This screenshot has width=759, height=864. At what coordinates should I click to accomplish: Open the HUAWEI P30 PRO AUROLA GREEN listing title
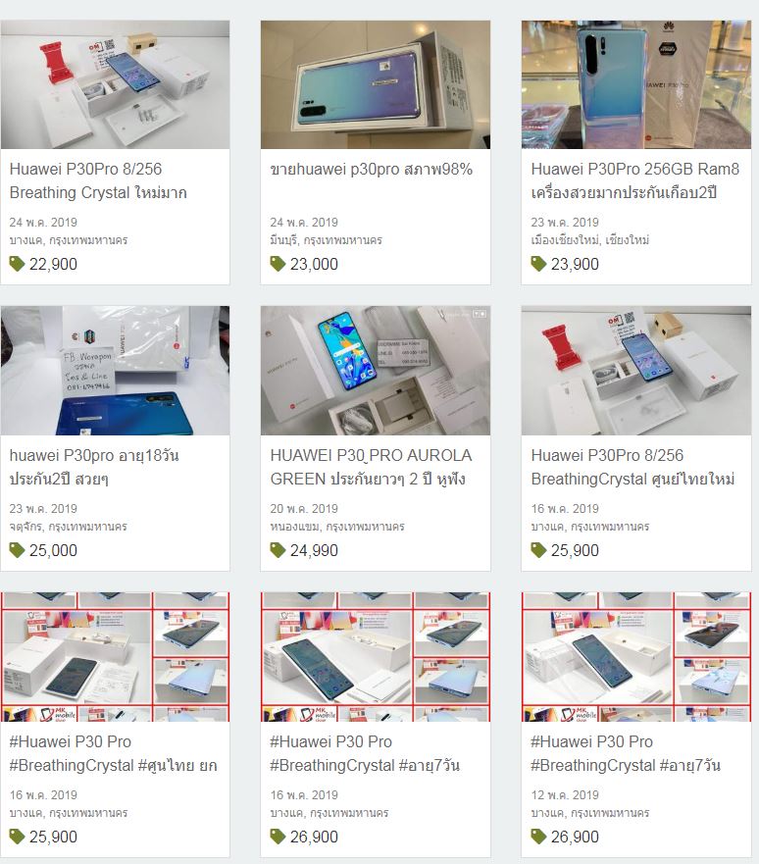[371, 467]
